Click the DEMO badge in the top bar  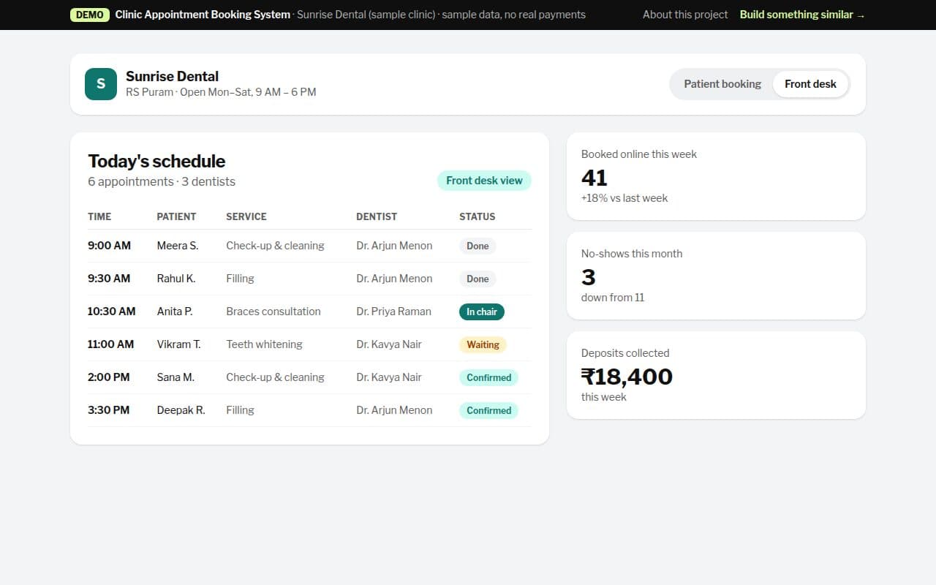click(89, 15)
